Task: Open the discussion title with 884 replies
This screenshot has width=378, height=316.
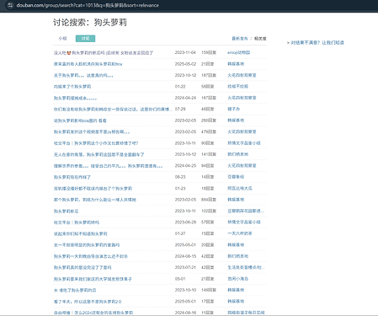Action: point(95,200)
